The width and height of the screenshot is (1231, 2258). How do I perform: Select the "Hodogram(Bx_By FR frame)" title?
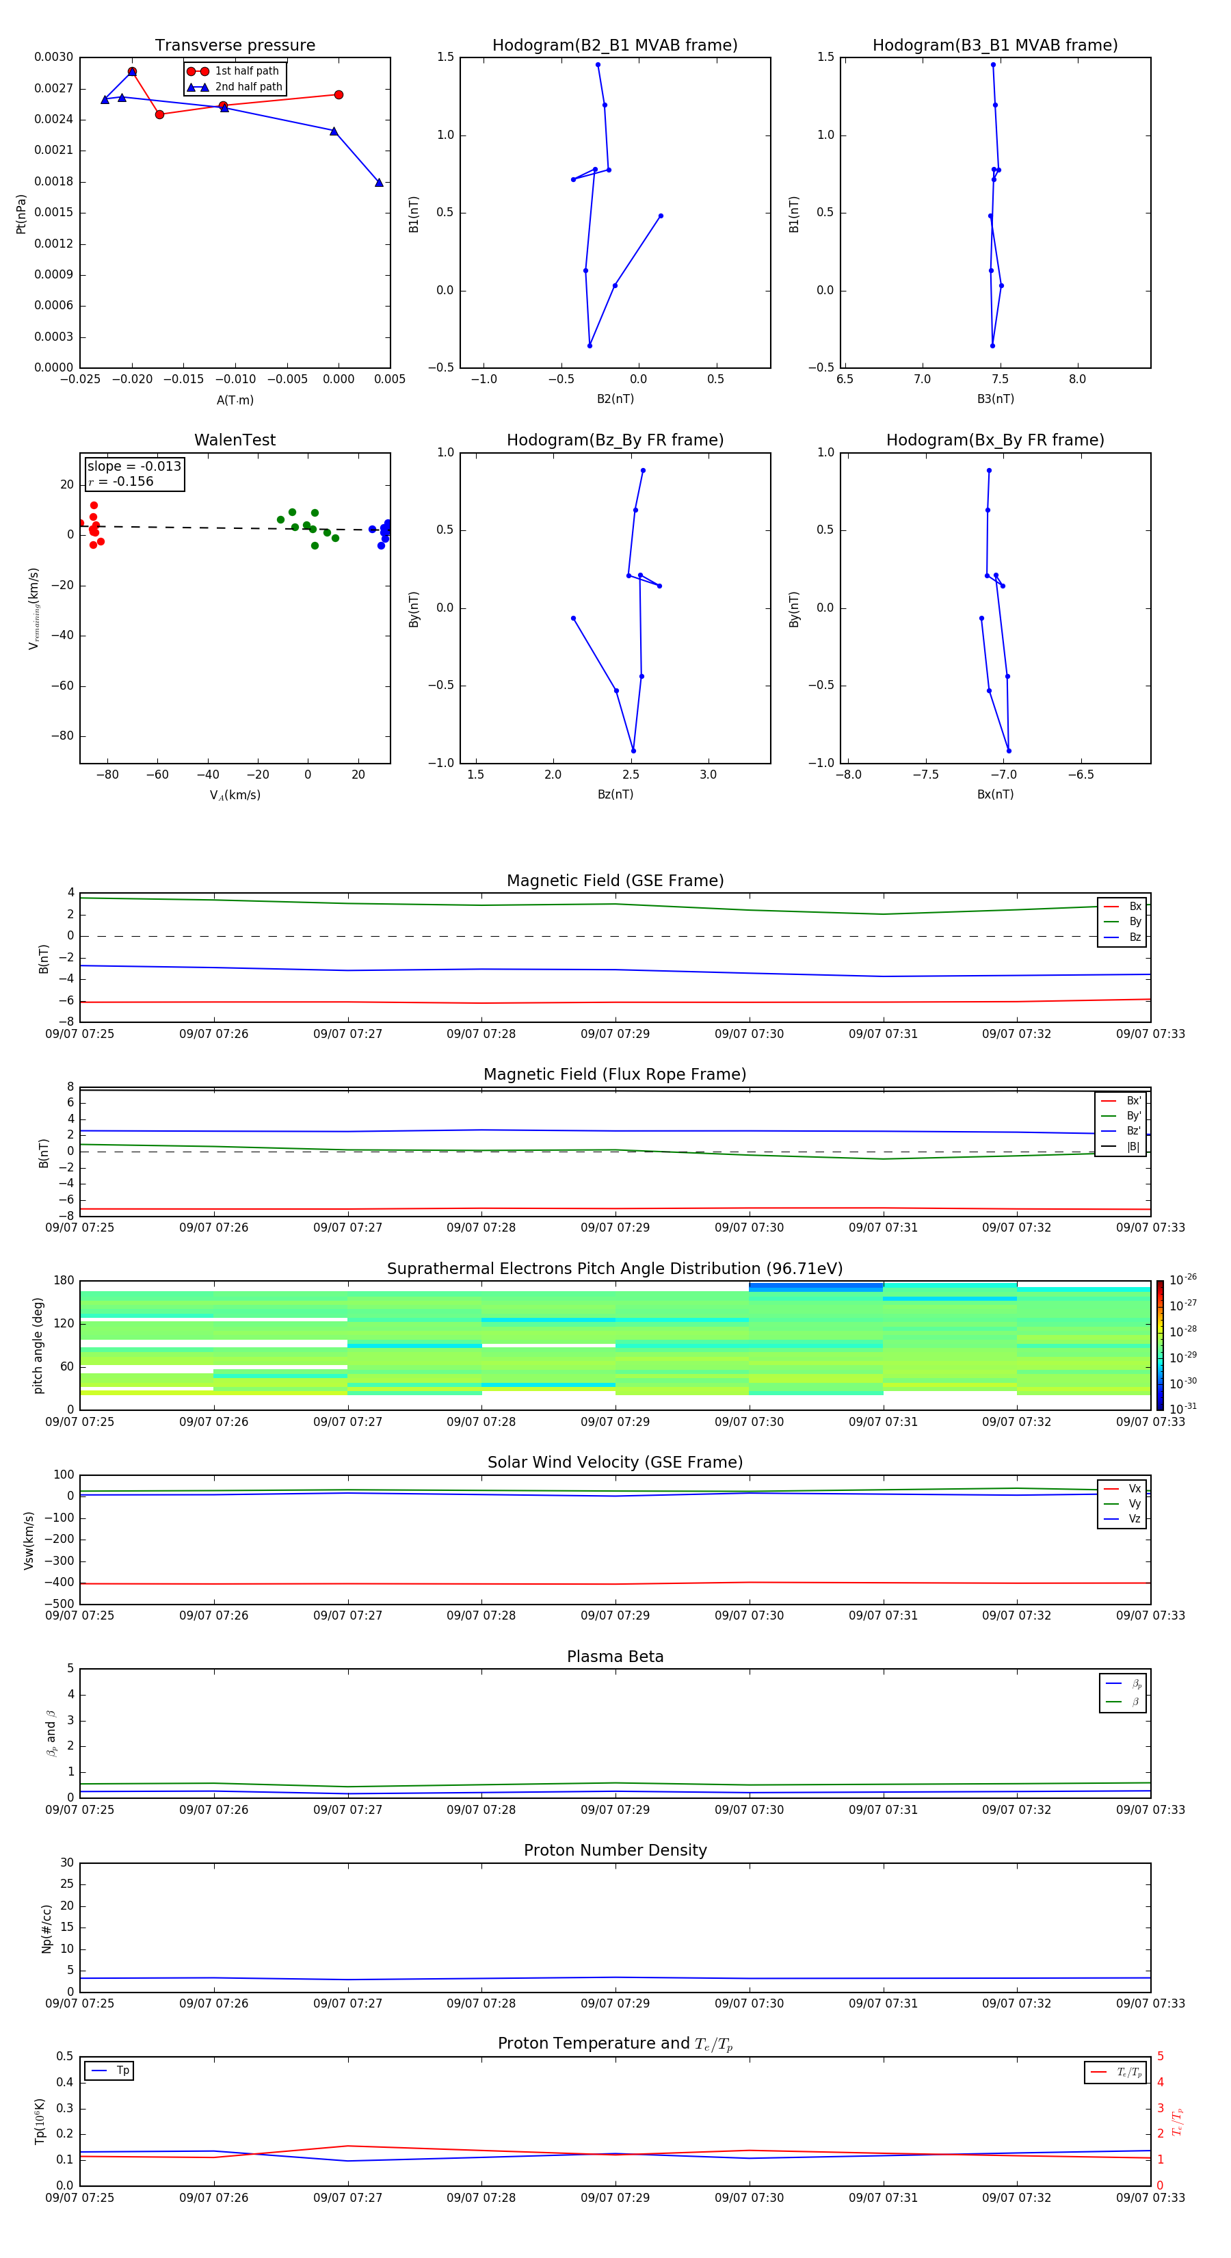[995, 440]
